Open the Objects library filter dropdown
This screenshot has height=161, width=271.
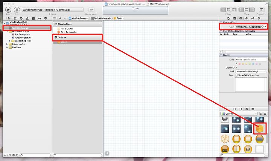(x=239, y=114)
